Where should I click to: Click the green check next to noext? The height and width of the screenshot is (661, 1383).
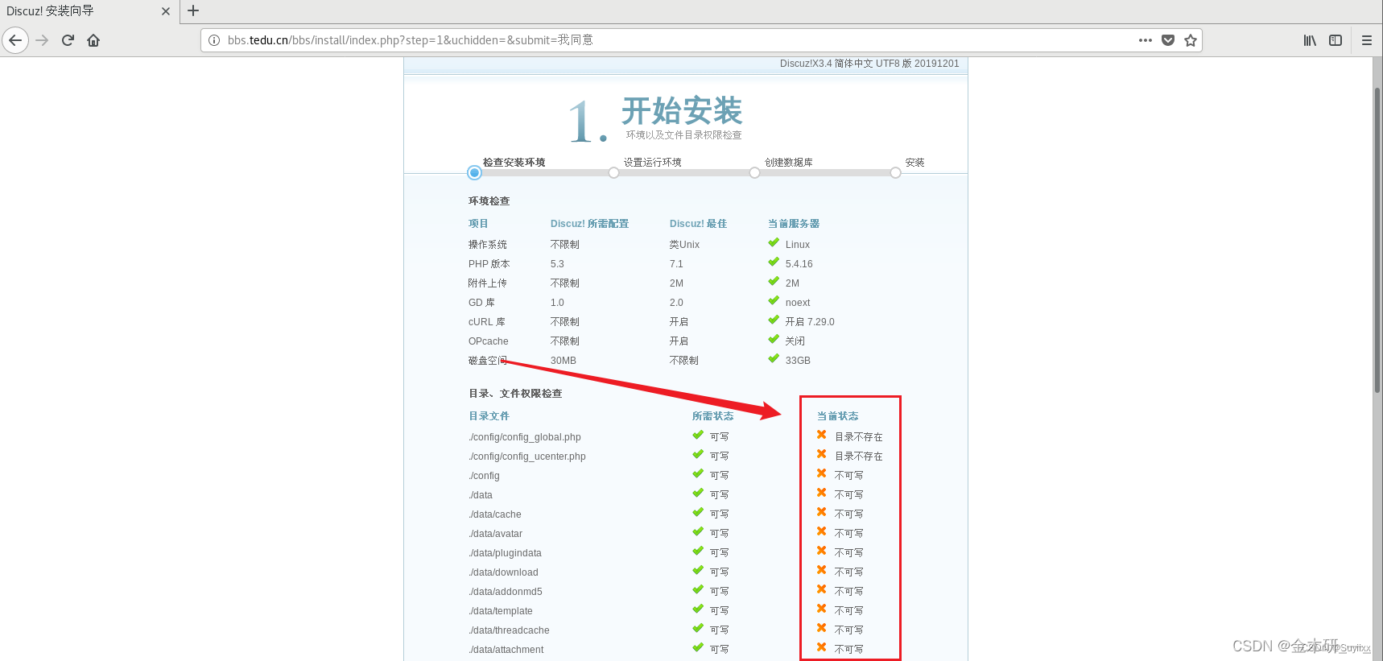(774, 301)
